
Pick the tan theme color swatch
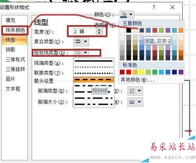pyautogui.click(x=135, y=30)
